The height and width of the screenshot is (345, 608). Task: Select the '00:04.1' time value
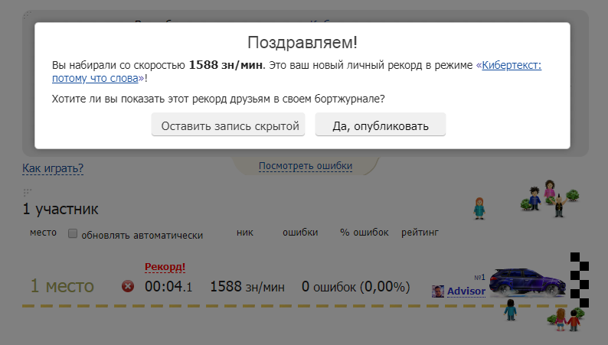(x=168, y=287)
